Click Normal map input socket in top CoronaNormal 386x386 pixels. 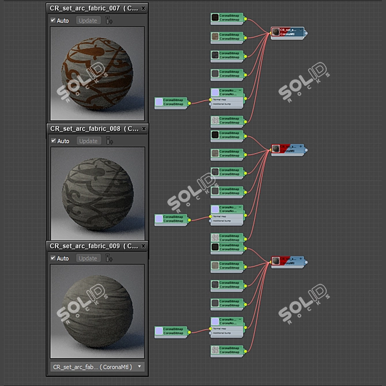(210, 100)
